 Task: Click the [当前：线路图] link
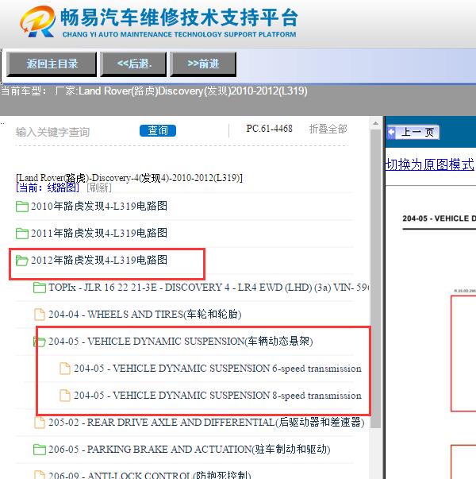(48, 187)
